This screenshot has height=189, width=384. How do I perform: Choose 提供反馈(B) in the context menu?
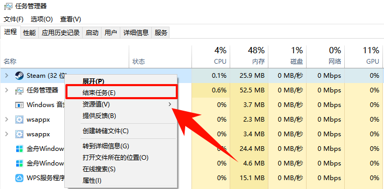point(121,116)
